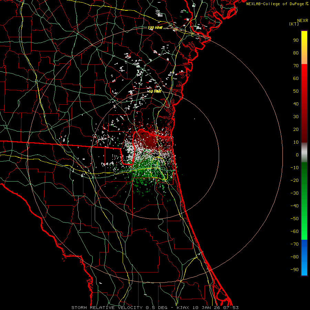Viewport: 310px width, 310px height.
Task: Click the [KT] units label
Action: (294, 24)
